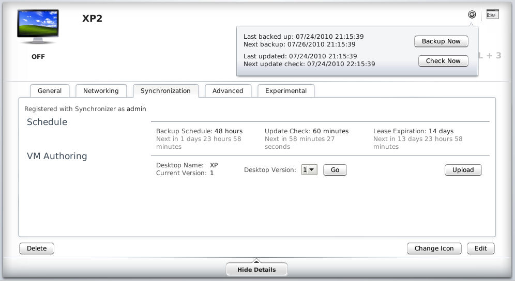Click the VM Authoring section heading
This screenshot has width=515, height=281.
[57, 156]
